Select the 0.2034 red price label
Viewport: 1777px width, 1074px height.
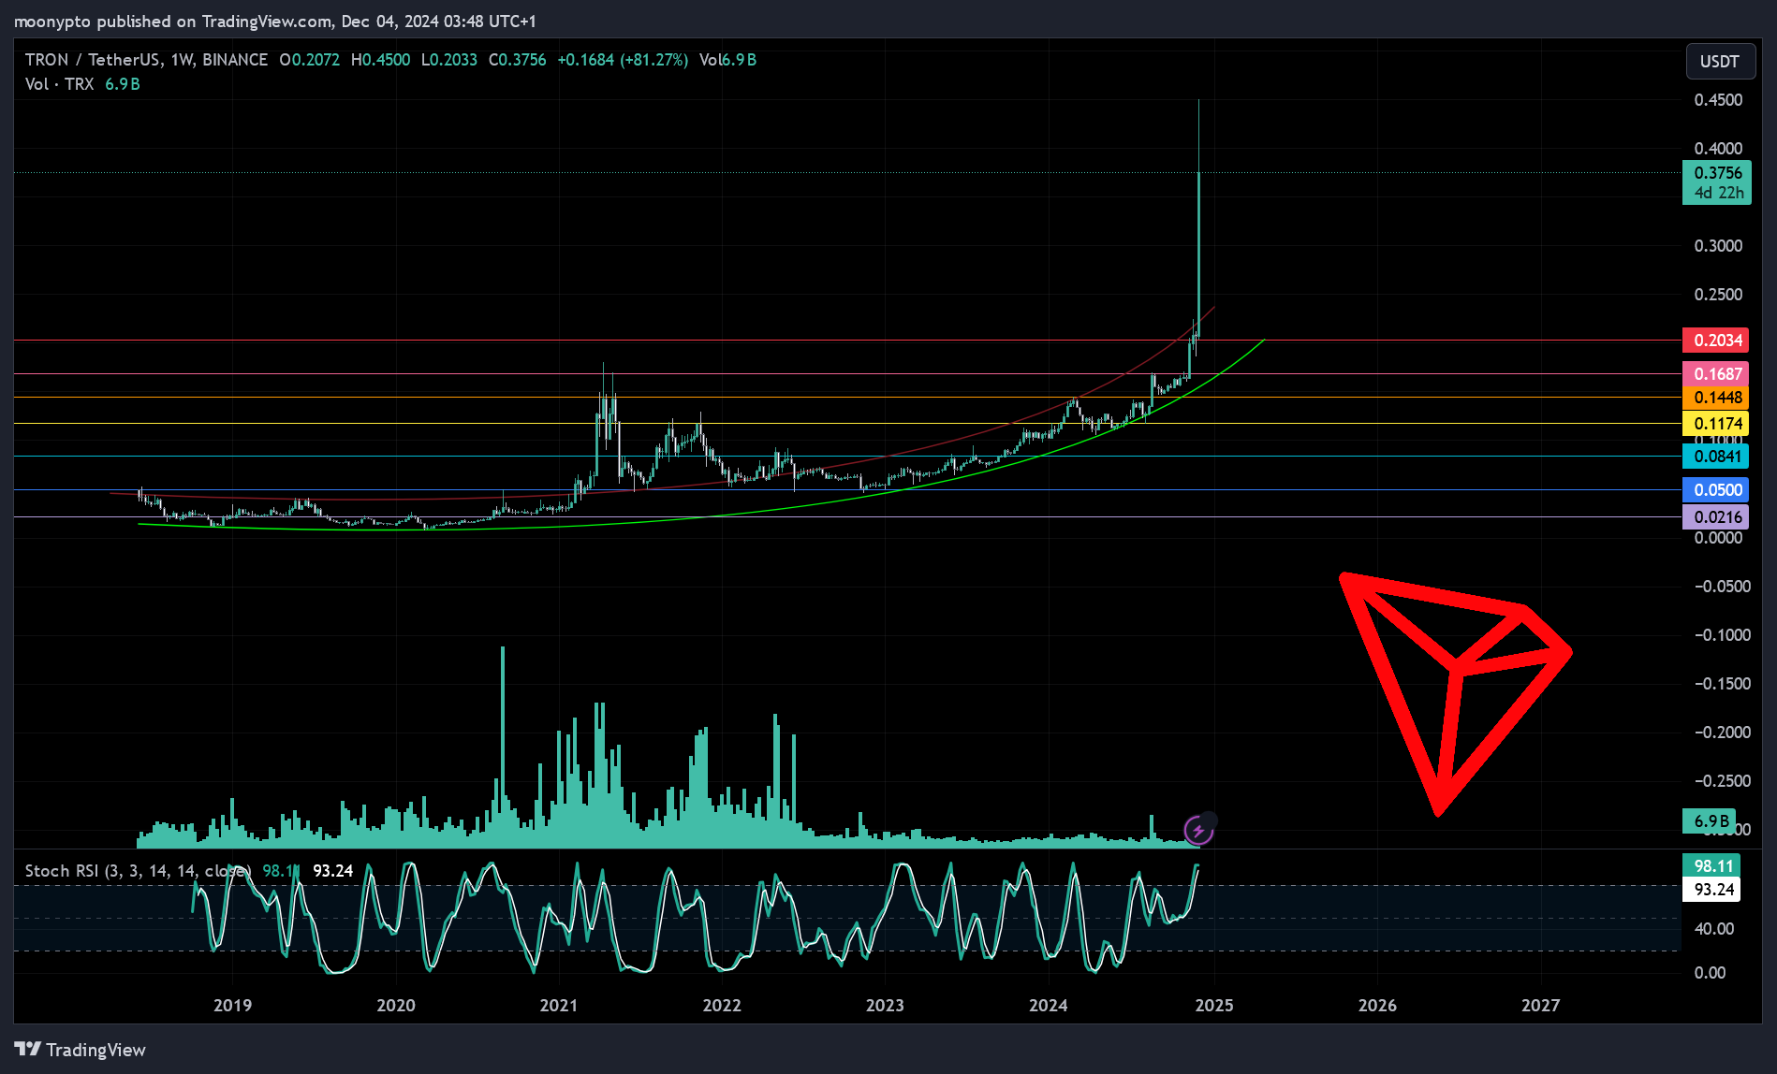[x=1716, y=341]
